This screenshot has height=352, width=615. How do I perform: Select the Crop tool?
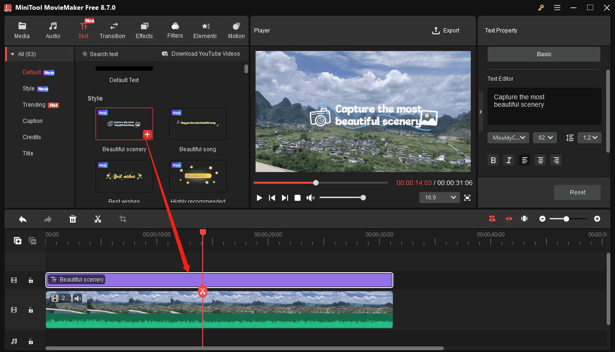(123, 219)
